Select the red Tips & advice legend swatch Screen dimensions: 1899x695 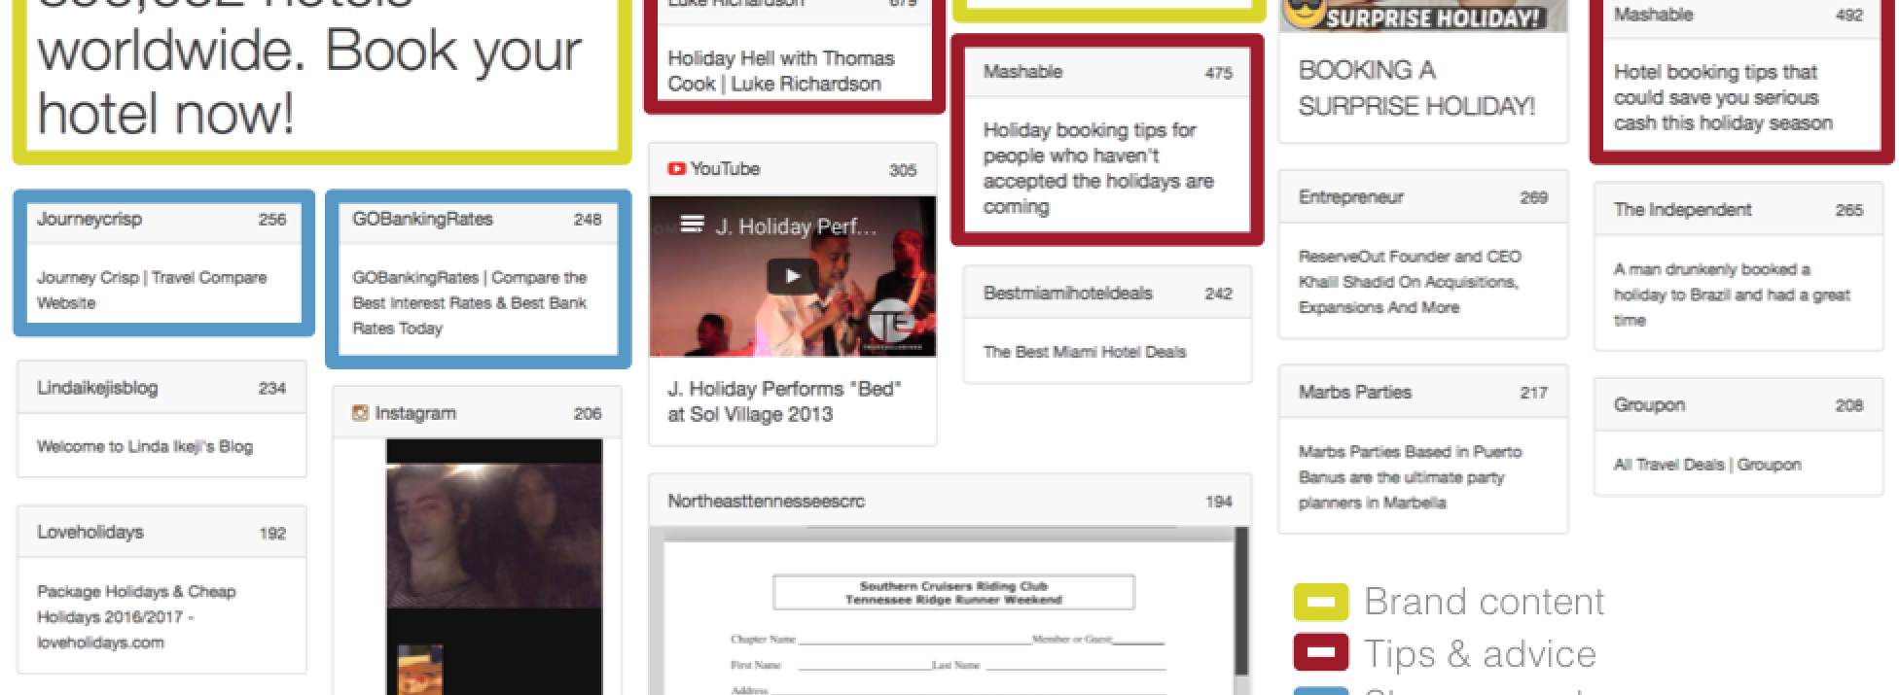[x=1320, y=653]
